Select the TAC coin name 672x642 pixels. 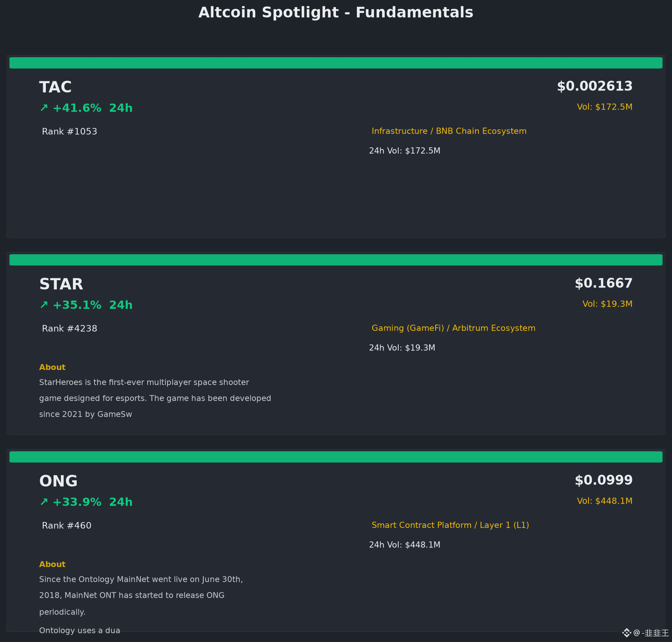[55, 87]
